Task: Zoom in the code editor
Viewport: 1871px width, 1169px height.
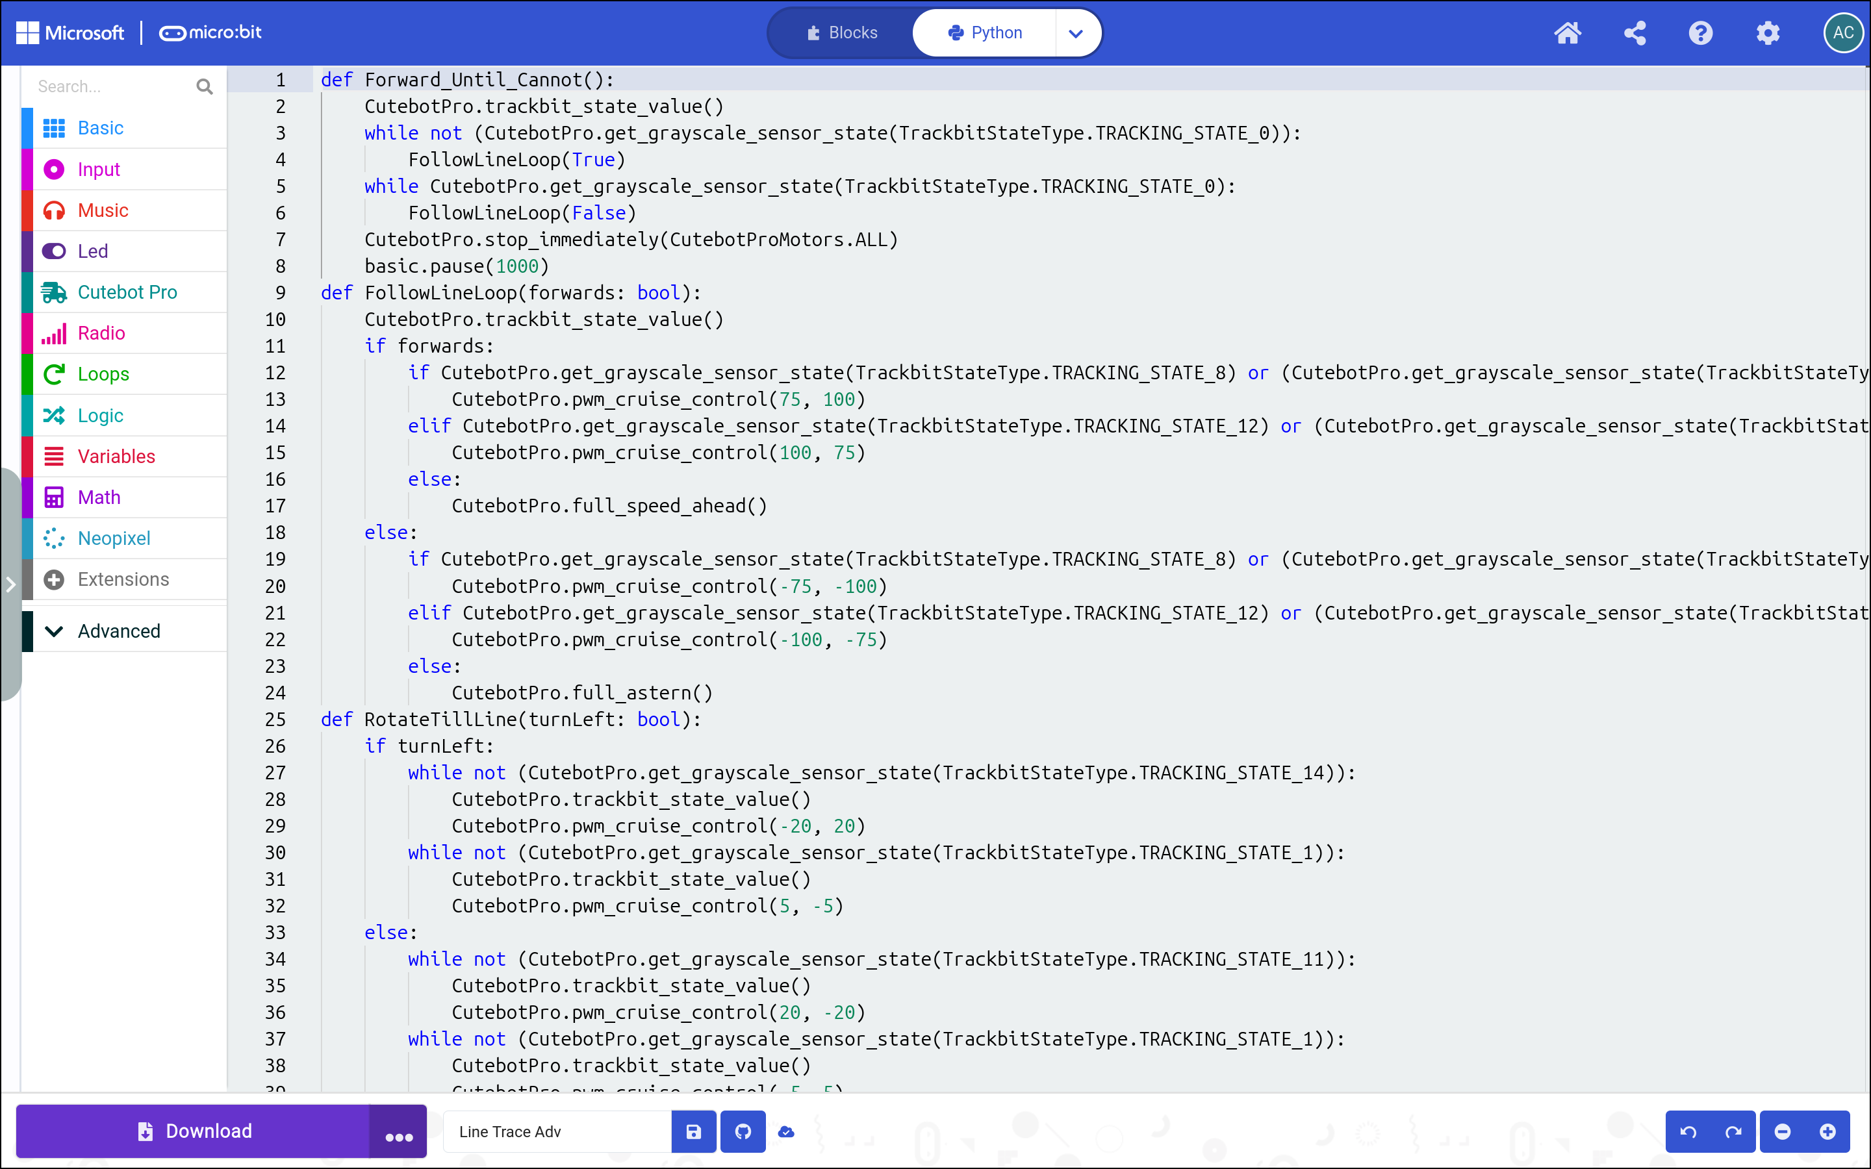Action: (x=1827, y=1132)
